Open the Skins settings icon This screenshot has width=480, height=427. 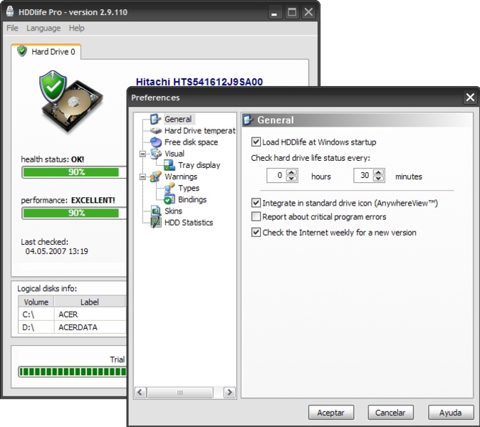[x=156, y=211]
